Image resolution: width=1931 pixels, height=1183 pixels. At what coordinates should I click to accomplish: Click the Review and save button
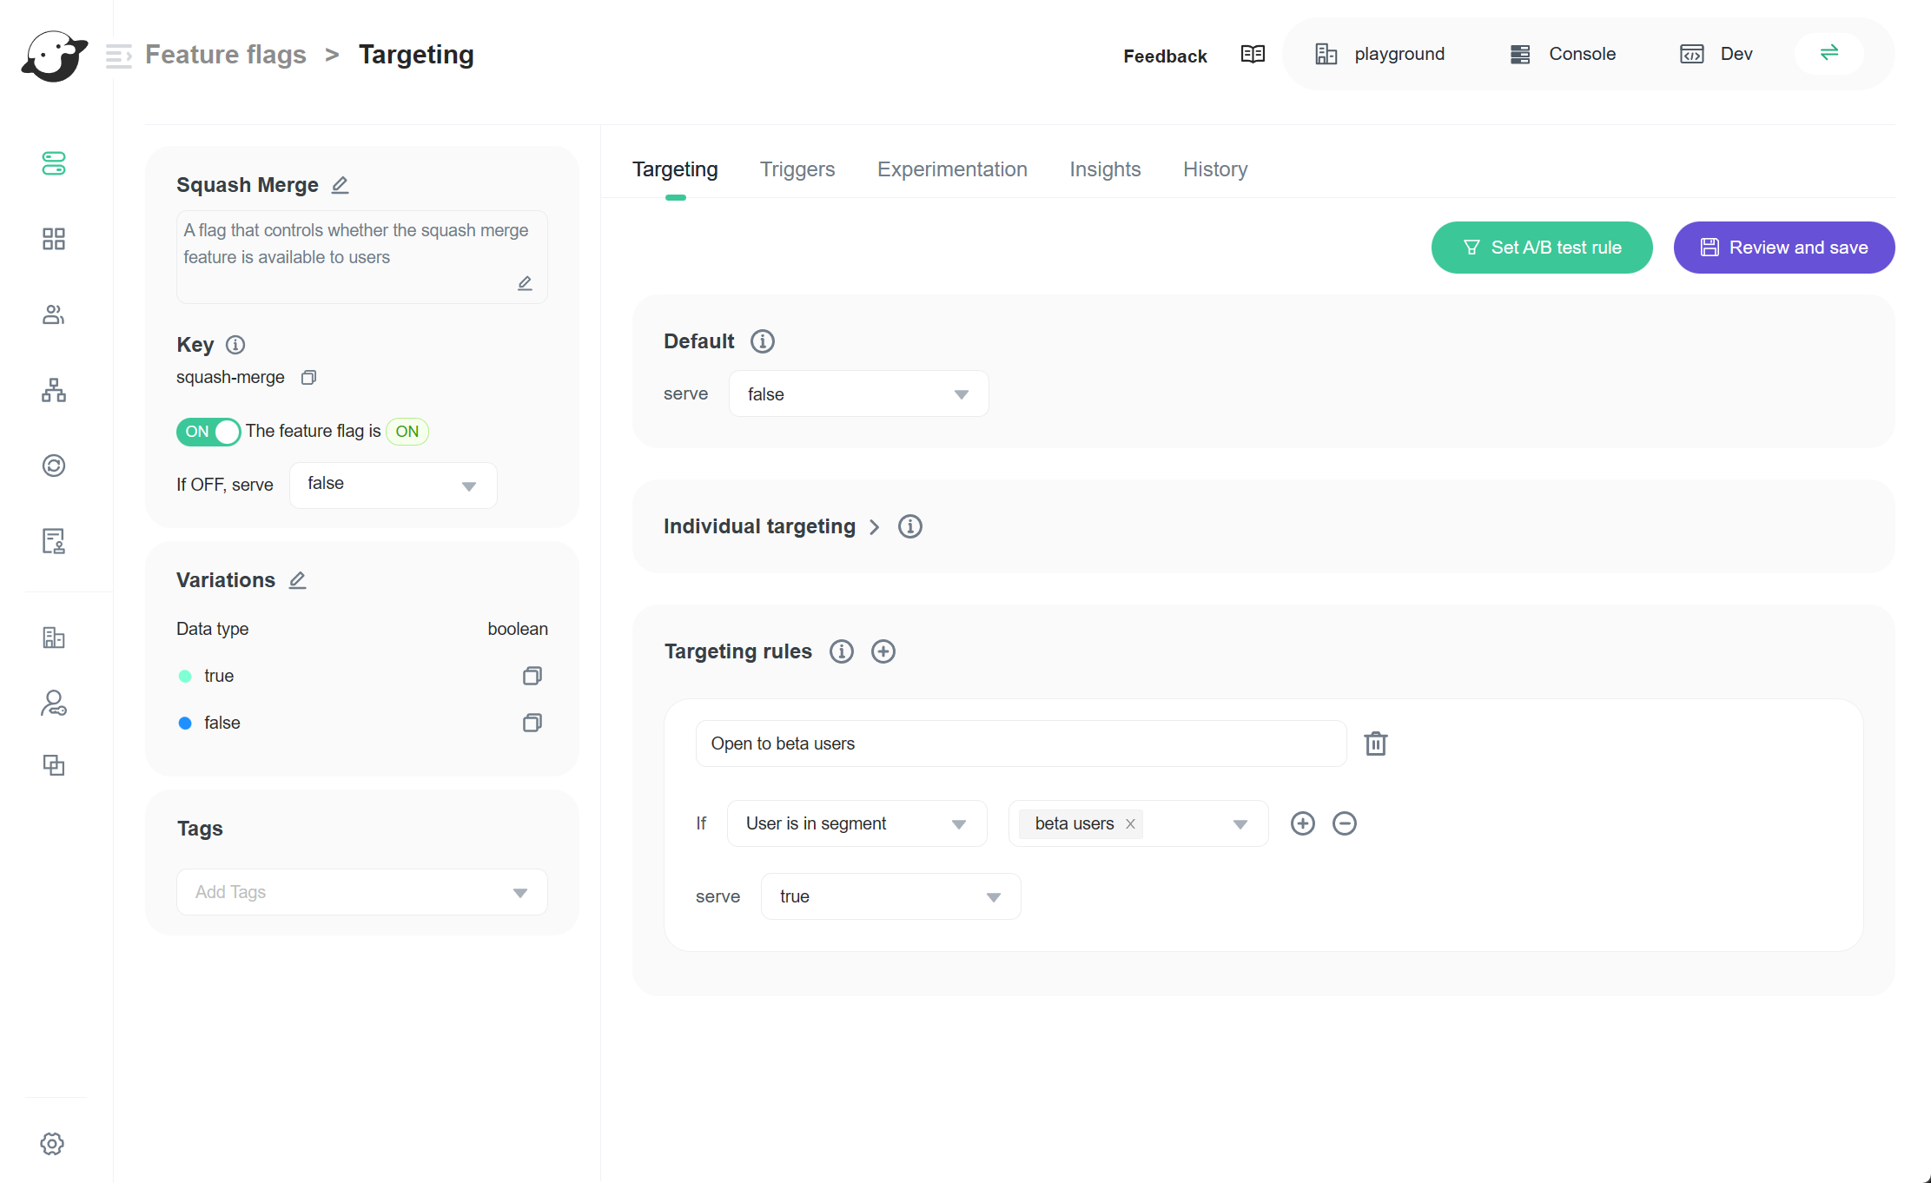pos(1783,248)
